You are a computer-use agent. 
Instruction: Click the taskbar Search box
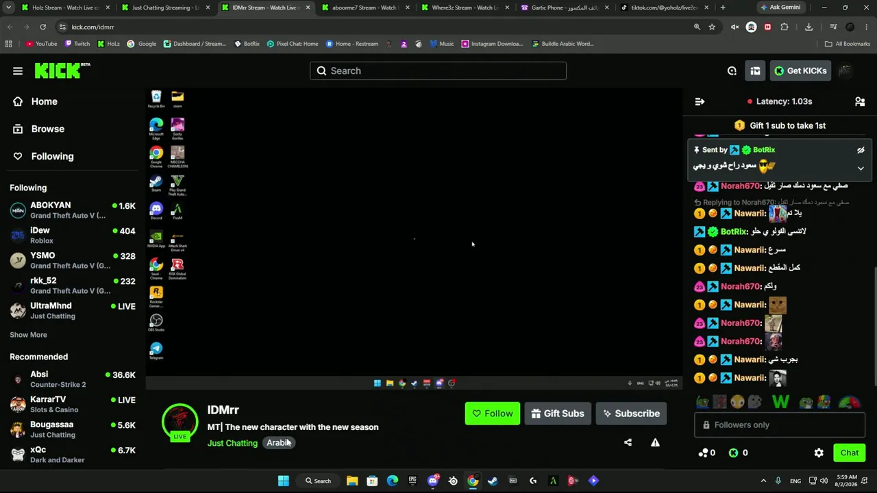click(x=319, y=481)
